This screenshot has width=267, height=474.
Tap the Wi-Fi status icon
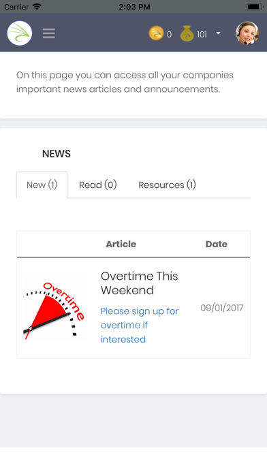[x=37, y=6]
